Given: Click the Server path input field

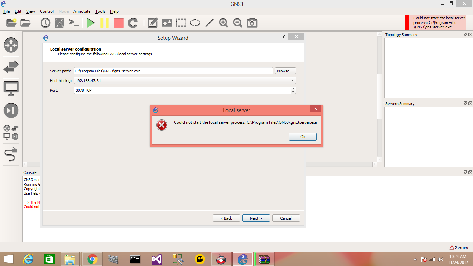Looking at the screenshot, I should click(x=173, y=71).
